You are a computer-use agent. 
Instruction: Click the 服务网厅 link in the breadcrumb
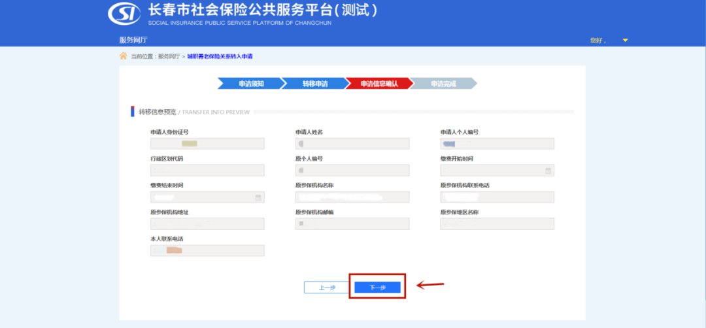[169, 57]
